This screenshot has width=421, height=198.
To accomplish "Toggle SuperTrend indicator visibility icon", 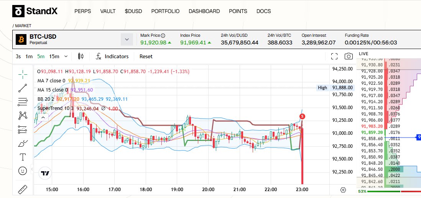I will tap(104, 109).
